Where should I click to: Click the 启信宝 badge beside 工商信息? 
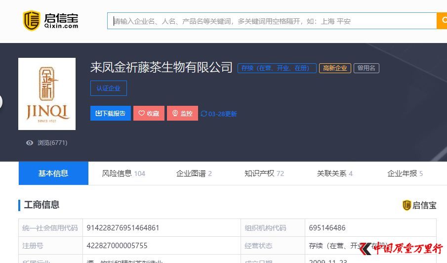pos(419,205)
